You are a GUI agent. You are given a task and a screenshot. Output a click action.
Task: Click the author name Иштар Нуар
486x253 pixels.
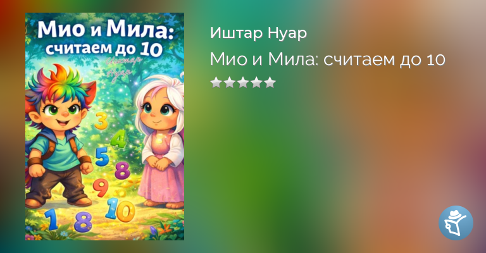[258, 33]
